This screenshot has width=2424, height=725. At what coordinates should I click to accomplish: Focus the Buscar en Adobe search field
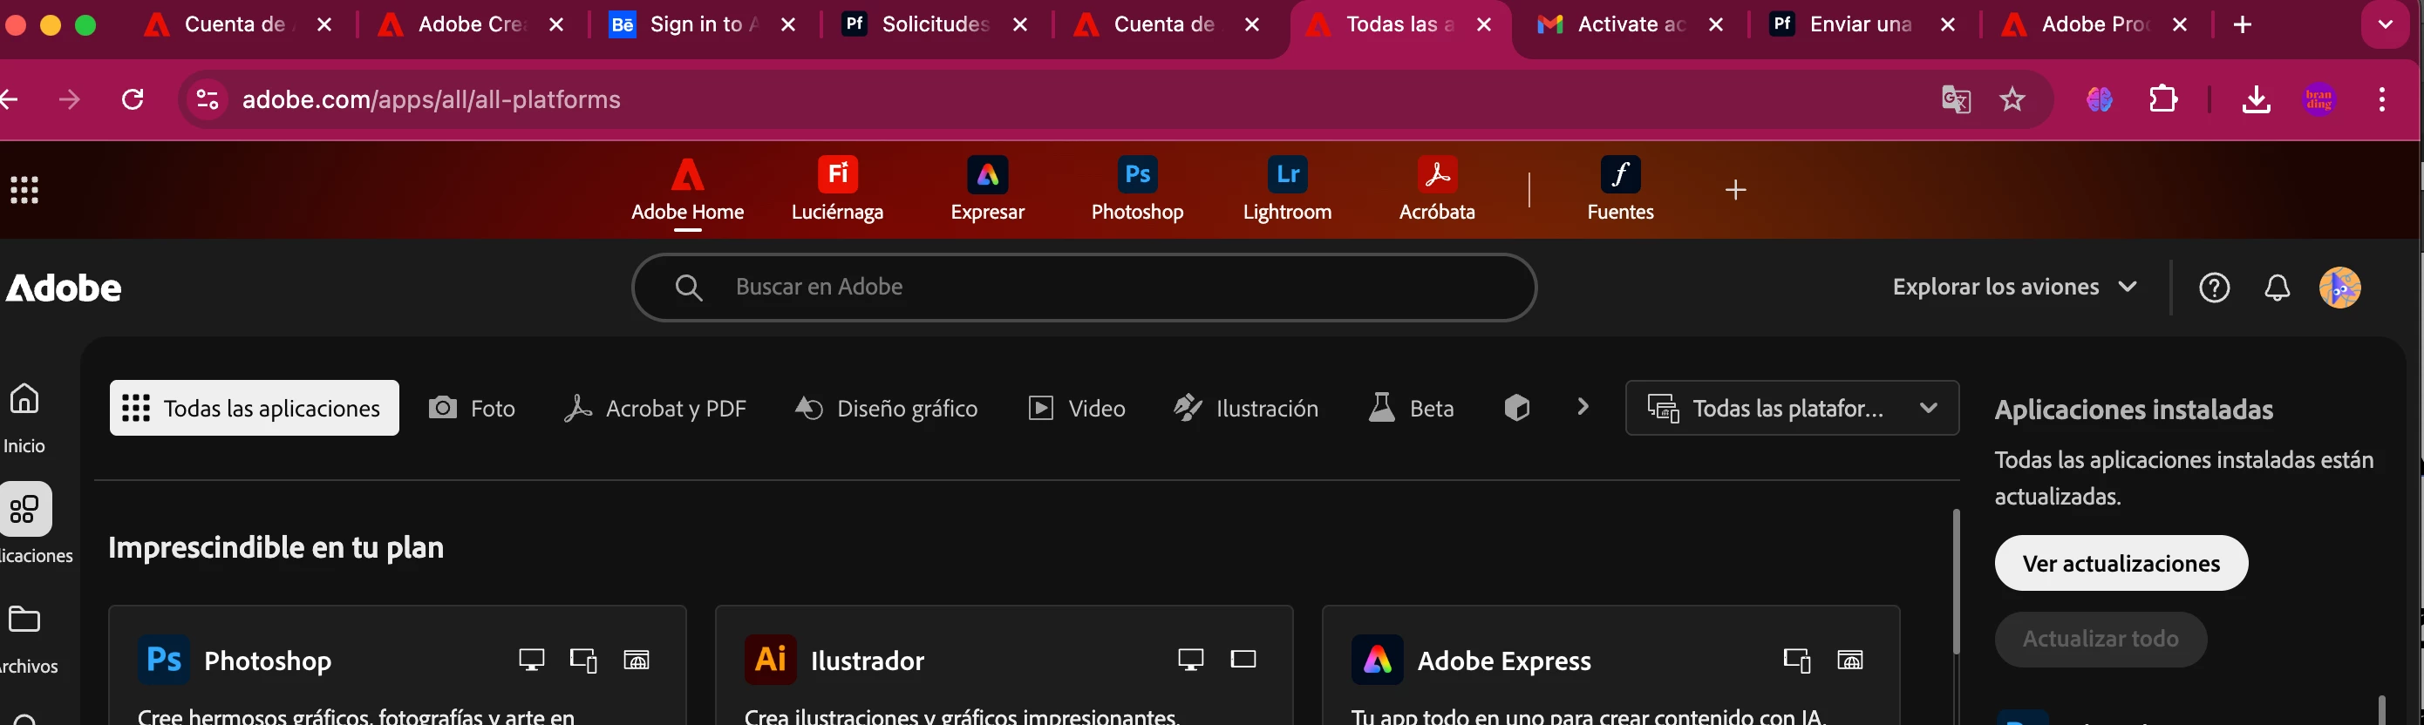coord(1084,287)
